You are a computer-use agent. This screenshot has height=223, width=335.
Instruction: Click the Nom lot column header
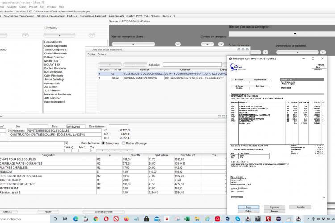pos(144,70)
